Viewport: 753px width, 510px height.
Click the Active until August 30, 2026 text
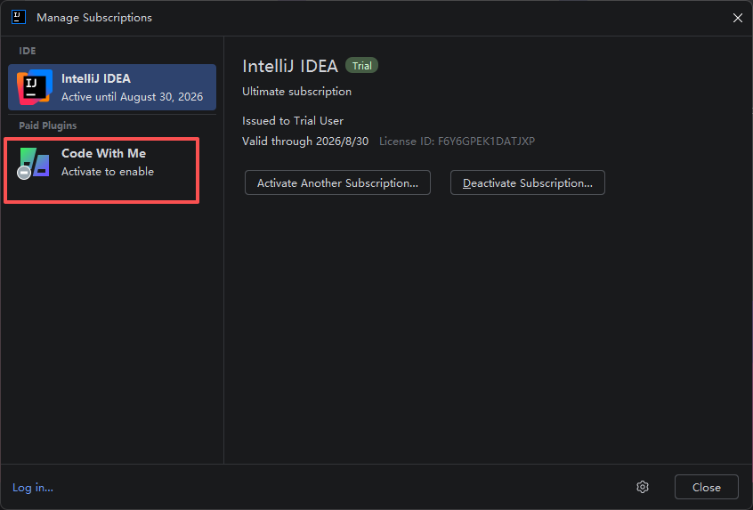tap(132, 96)
